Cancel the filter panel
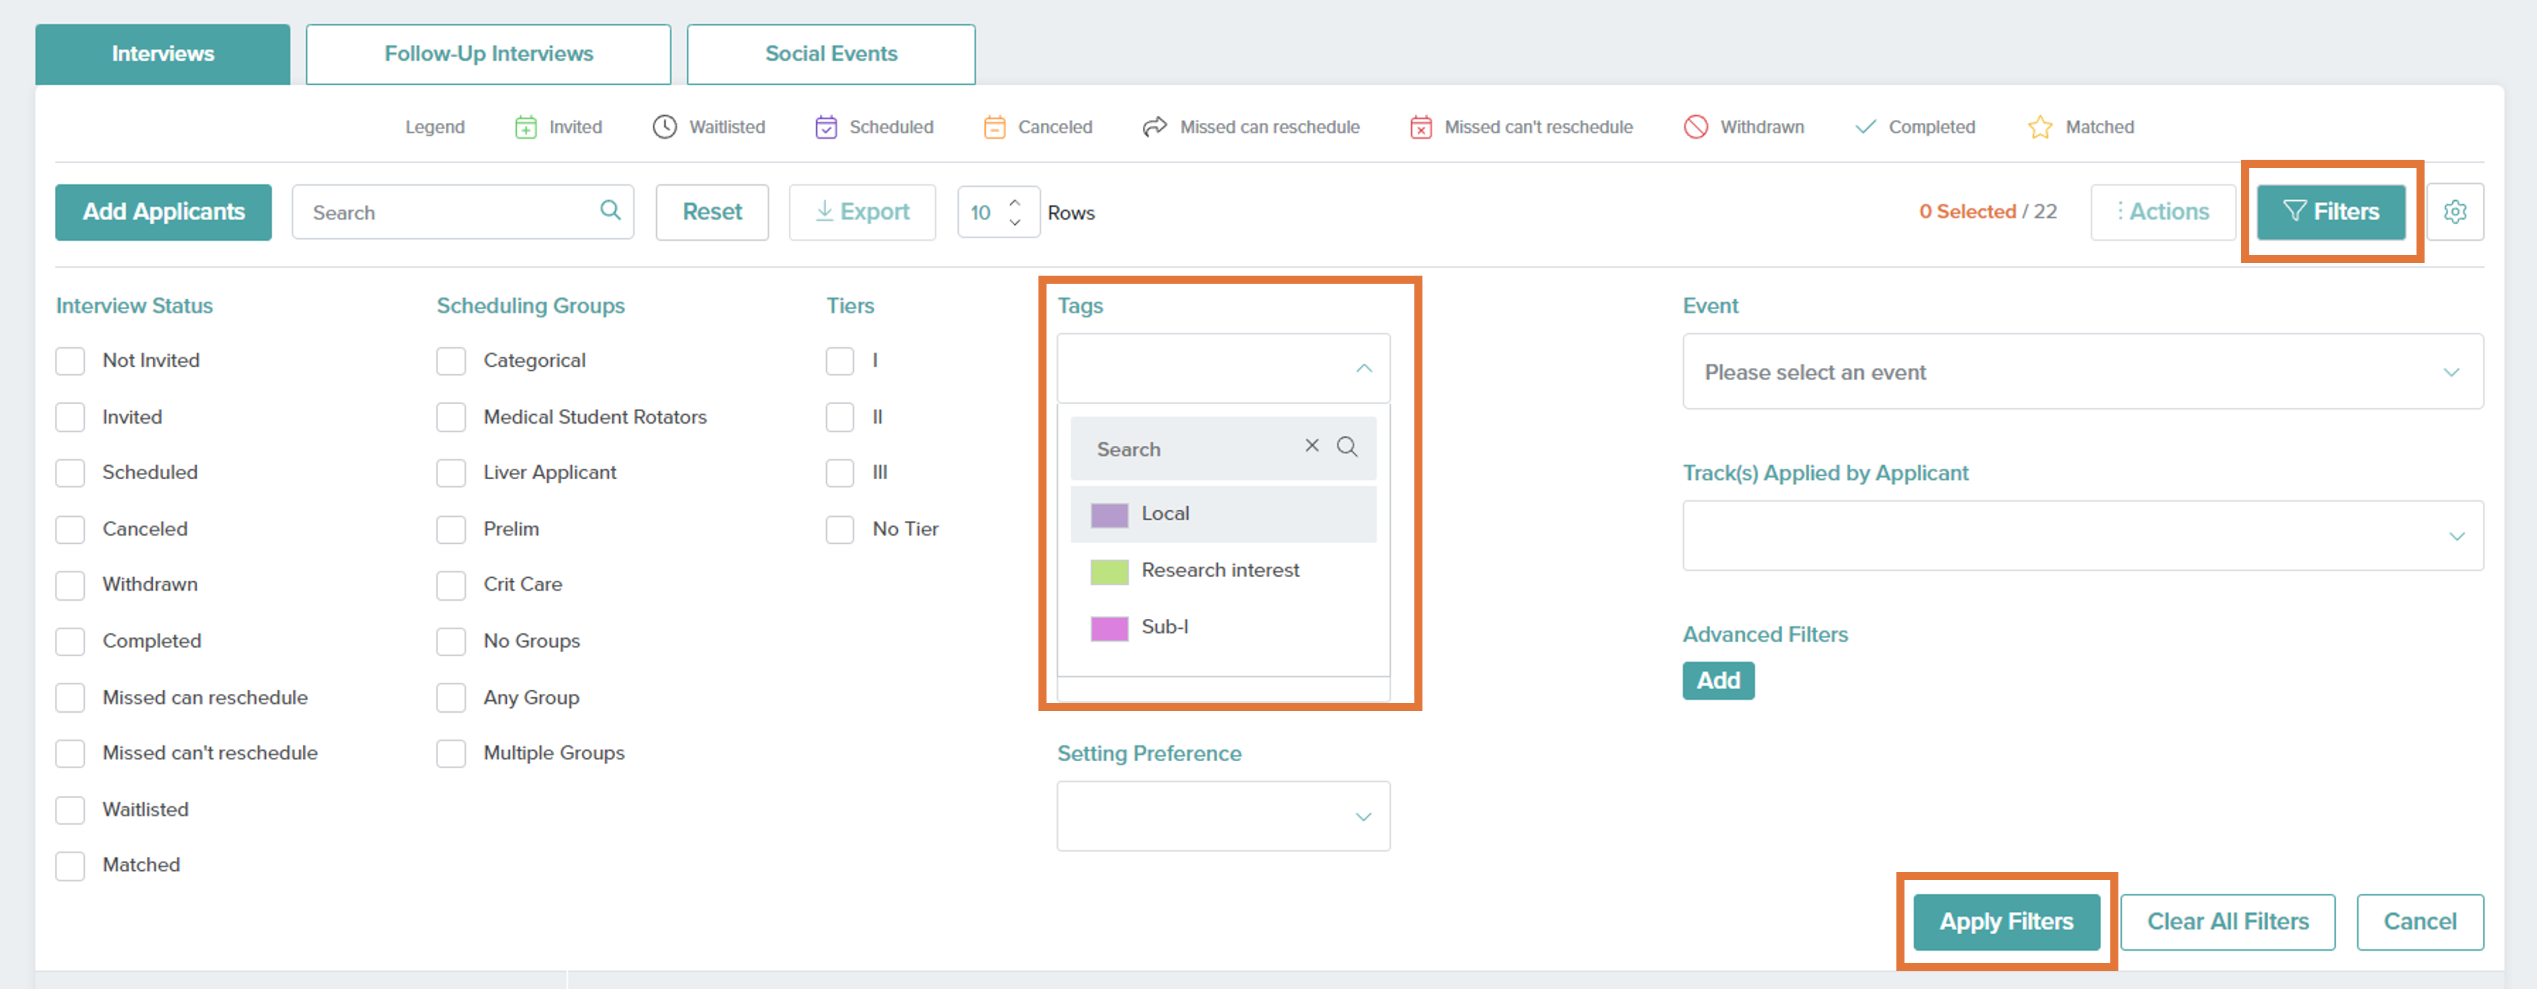 point(2420,922)
